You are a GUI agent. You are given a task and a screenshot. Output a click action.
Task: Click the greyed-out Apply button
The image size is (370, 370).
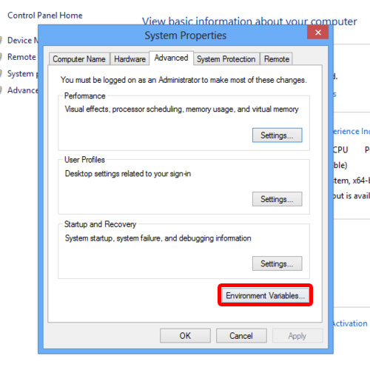pyautogui.click(x=297, y=336)
